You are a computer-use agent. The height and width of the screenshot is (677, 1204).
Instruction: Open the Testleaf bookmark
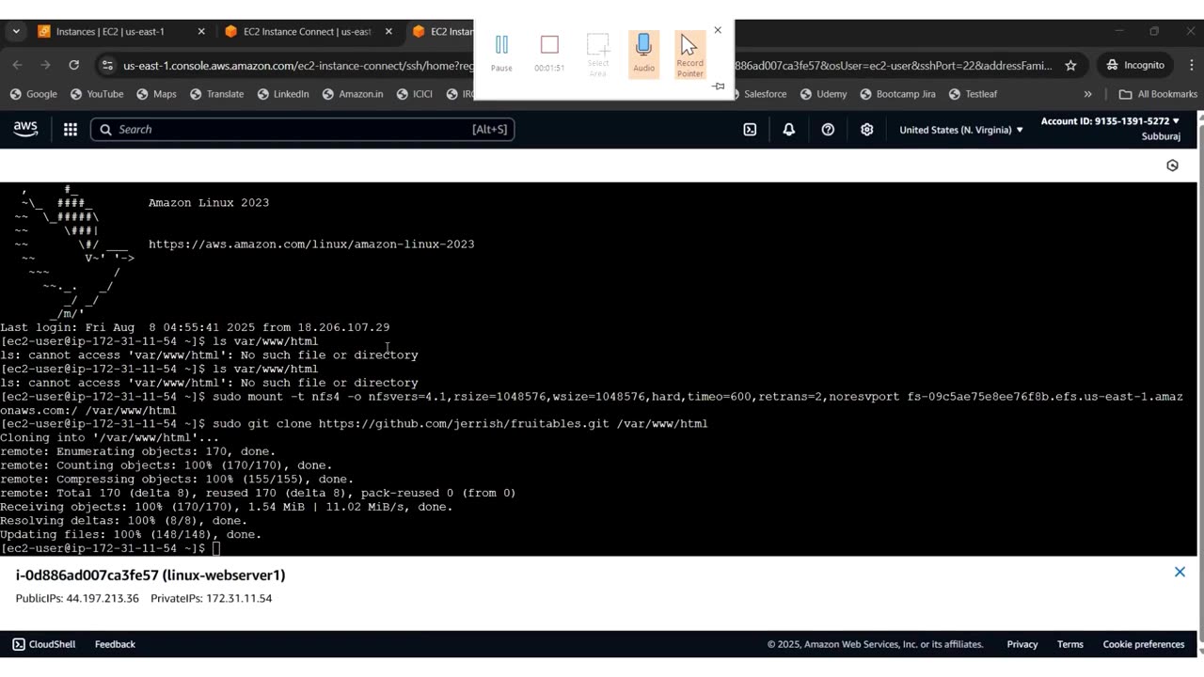(973, 94)
